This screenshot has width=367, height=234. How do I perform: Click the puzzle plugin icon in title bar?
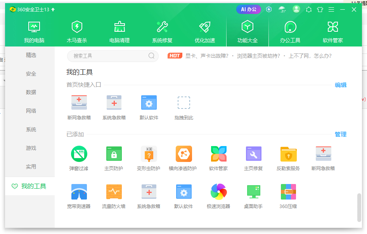[x=309, y=9]
